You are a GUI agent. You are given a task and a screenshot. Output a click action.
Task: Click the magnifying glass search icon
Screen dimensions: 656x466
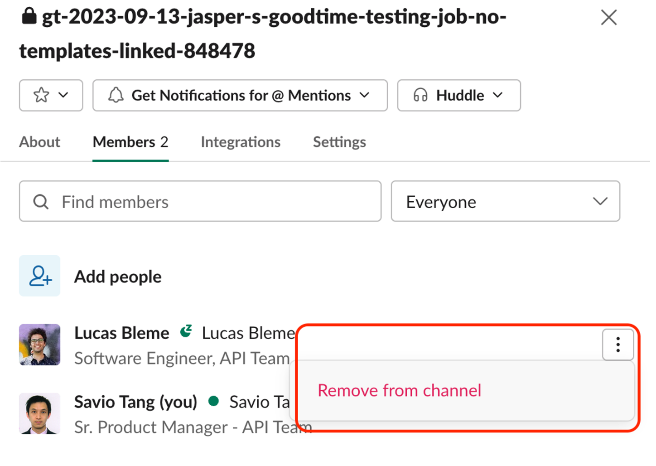tap(41, 202)
